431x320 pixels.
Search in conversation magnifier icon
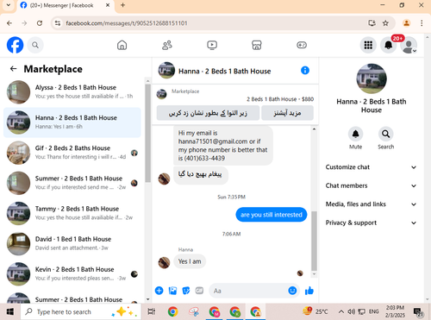[385, 134]
